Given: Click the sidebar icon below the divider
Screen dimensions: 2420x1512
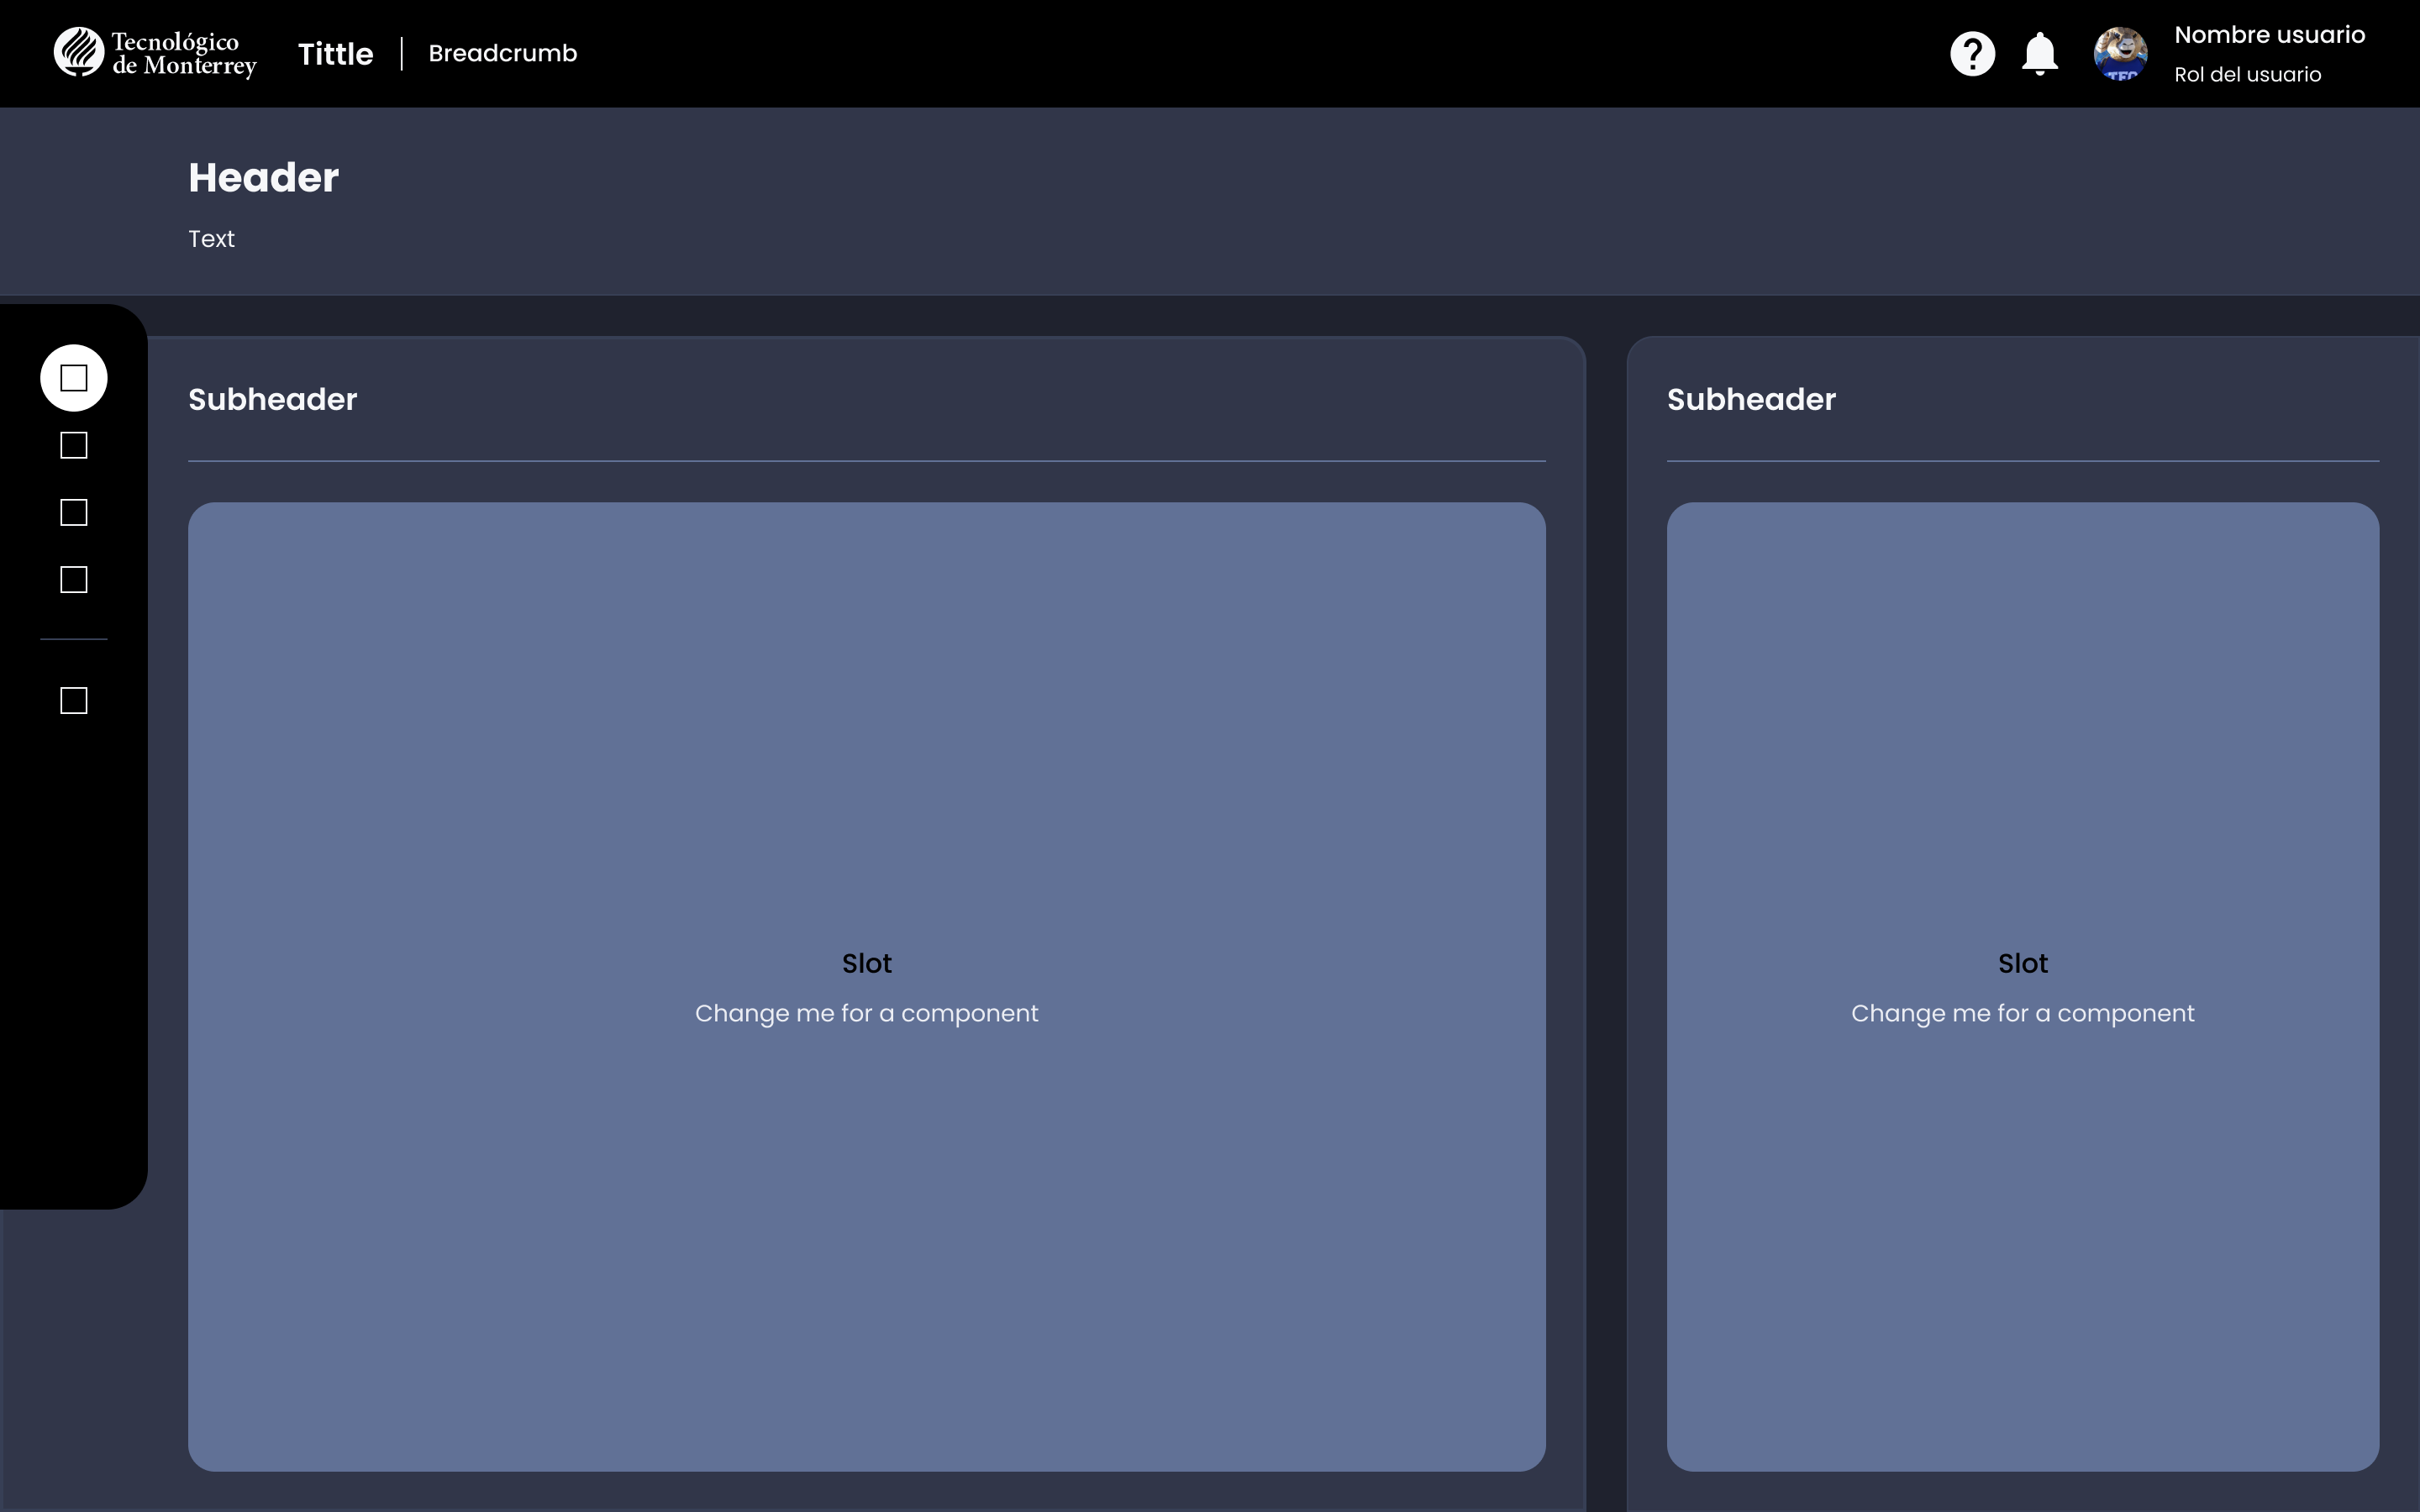Looking at the screenshot, I should point(74,700).
